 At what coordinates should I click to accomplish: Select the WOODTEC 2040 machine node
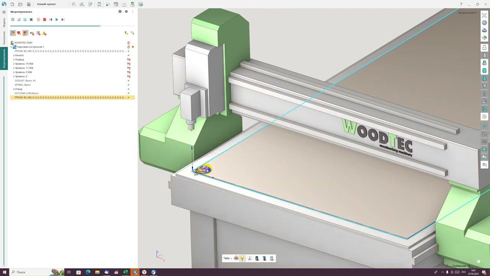23,43
